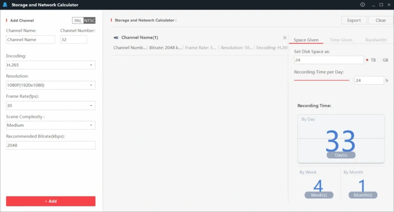Expand the Scene Complexity dropdown
Image resolution: width=394 pixels, height=212 pixels.
click(50, 125)
